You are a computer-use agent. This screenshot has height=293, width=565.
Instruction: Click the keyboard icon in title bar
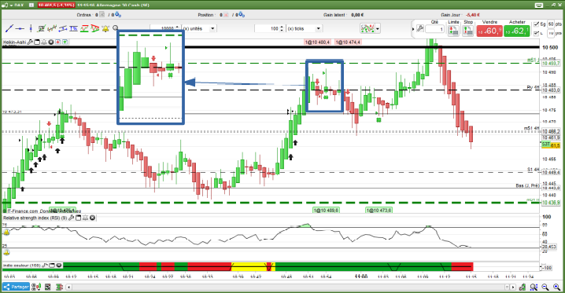(539, 5)
